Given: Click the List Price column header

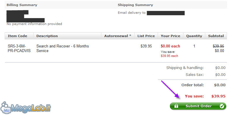Looking at the screenshot, I should tap(146, 36).
